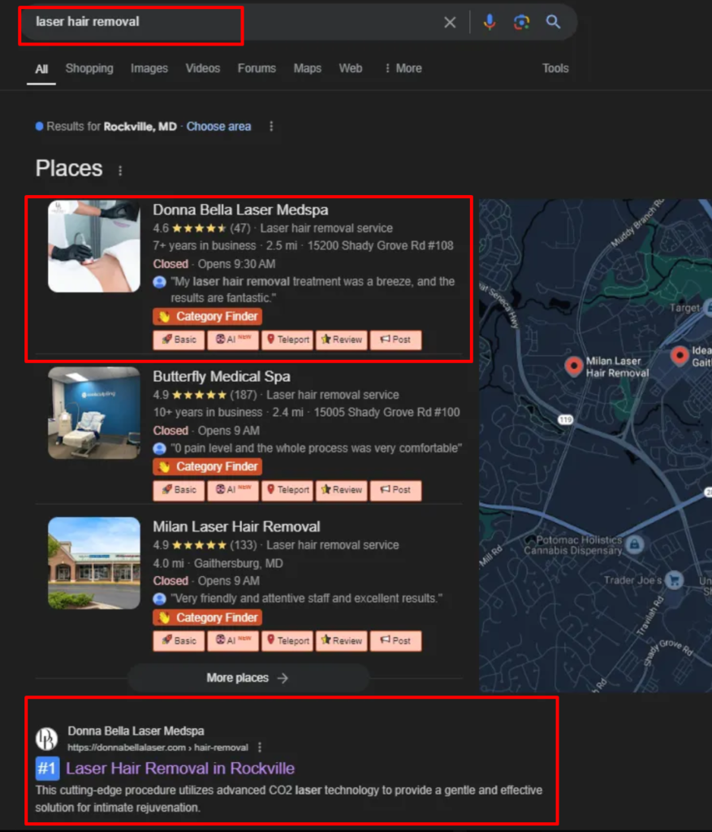Viewport: 712px width, 832px height.
Task: Open the three-dot menu beside the Places heading
Action: point(120,171)
